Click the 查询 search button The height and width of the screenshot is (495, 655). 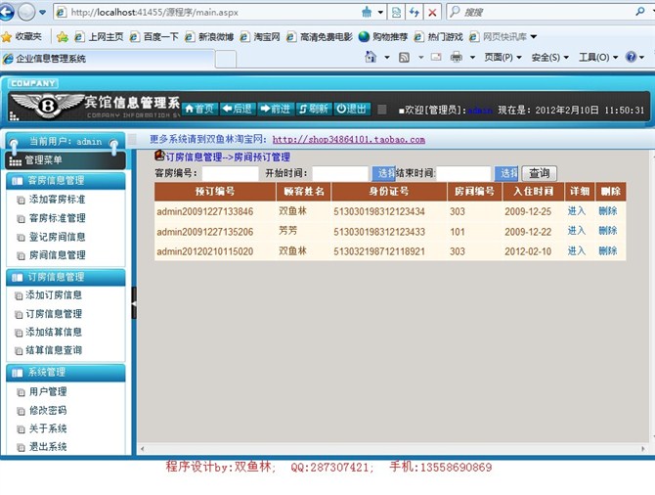click(540, 173)
